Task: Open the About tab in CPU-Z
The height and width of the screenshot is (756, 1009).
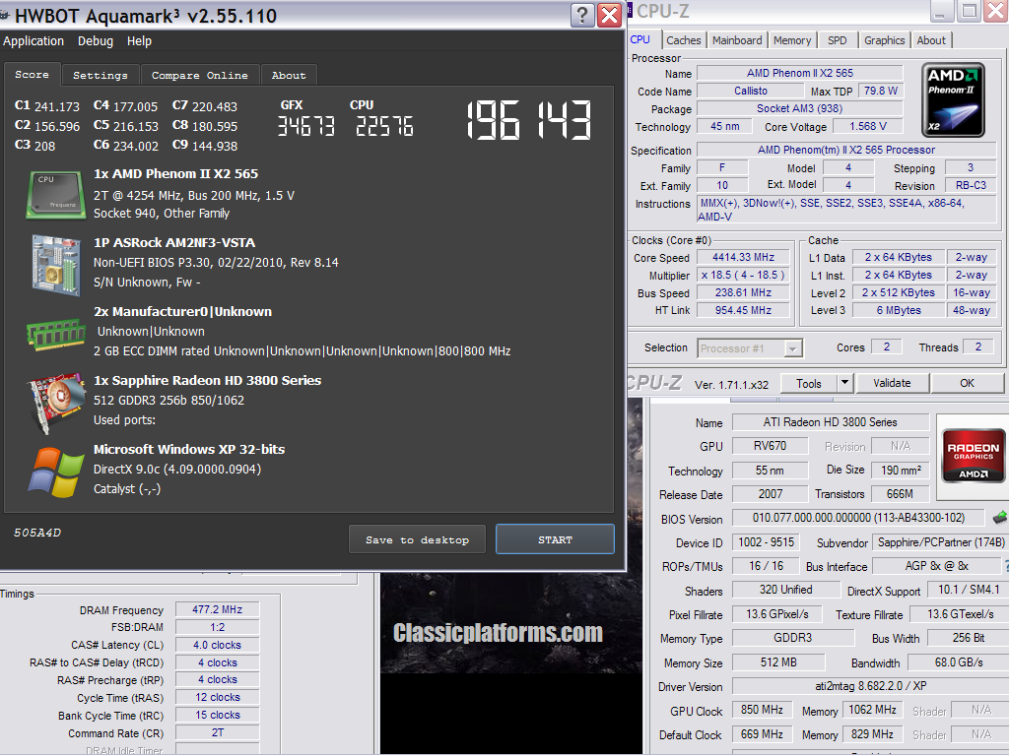Action: click(931, 40)
